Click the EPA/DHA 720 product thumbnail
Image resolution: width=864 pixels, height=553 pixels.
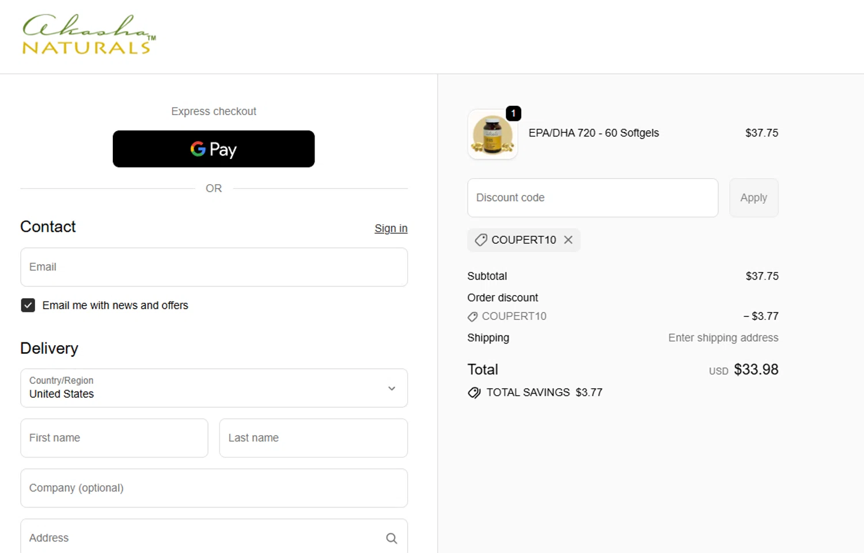492,135
